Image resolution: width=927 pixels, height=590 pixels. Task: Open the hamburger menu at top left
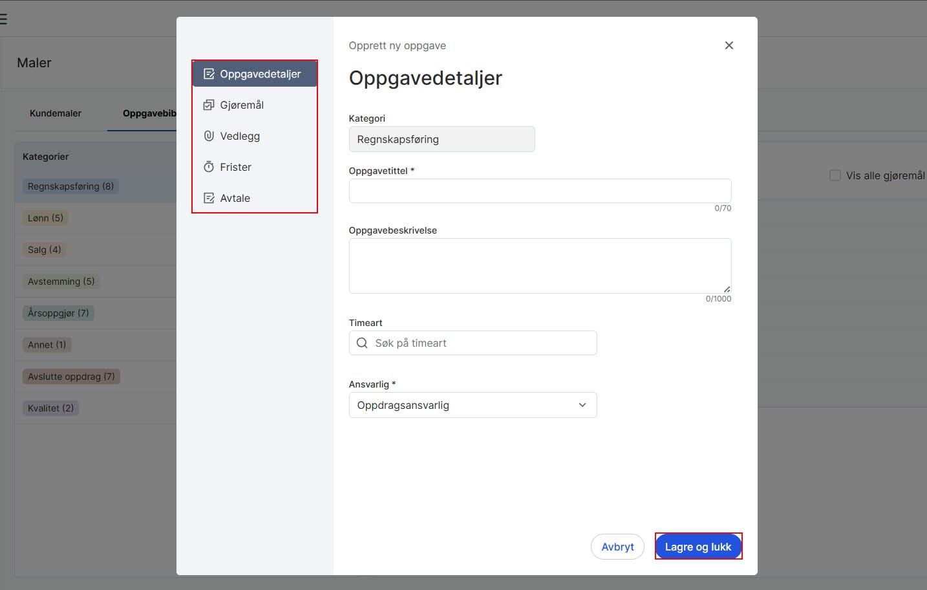pyautogui.click(x=3, y=19)
